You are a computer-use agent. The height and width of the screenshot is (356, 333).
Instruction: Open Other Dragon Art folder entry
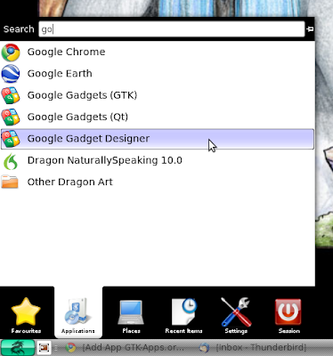(158, 182)
